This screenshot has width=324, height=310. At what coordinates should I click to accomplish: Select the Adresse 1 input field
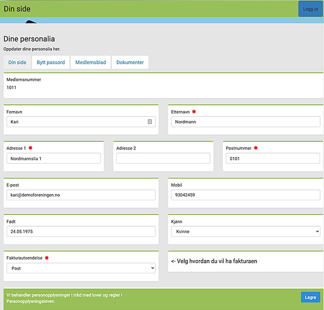54,158
